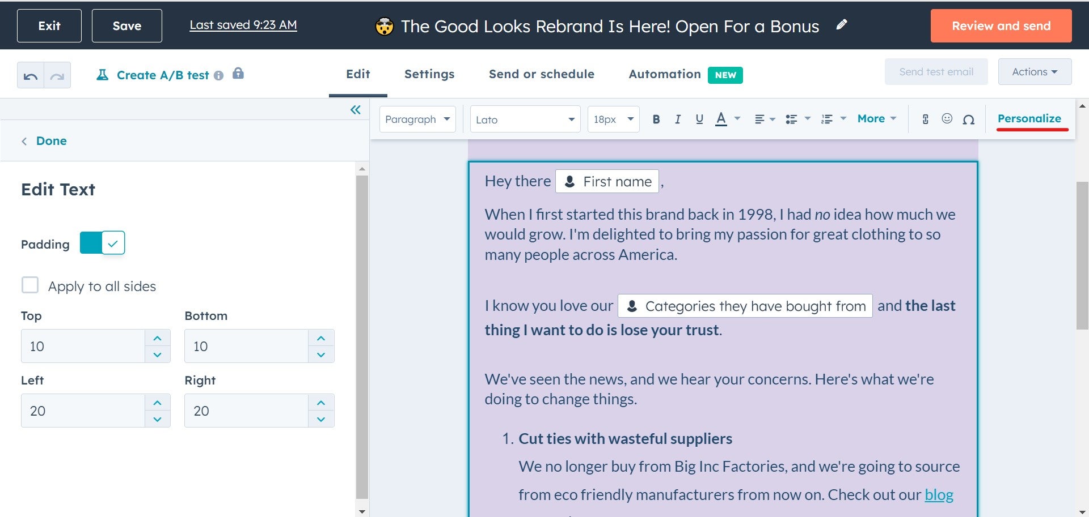Open the Paragraph style dropdown
Viewport: 1089px width, 517px height.
[x=417, y=119]
